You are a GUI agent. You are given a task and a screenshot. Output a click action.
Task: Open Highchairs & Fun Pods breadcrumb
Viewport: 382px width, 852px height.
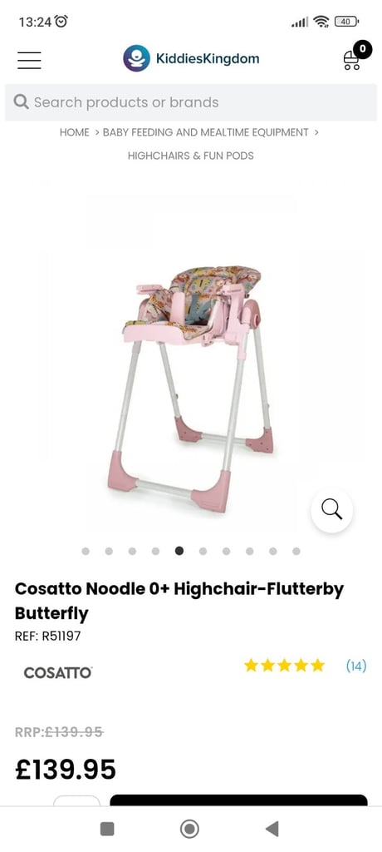pyautogui.click(x=191, y=156)
